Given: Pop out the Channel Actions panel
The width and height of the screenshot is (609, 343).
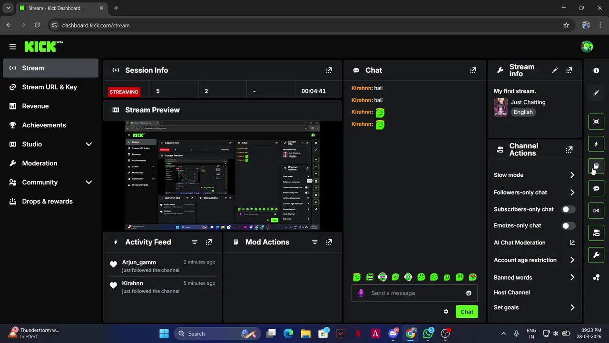Looking at the screenshot, I should click(569, 150).
